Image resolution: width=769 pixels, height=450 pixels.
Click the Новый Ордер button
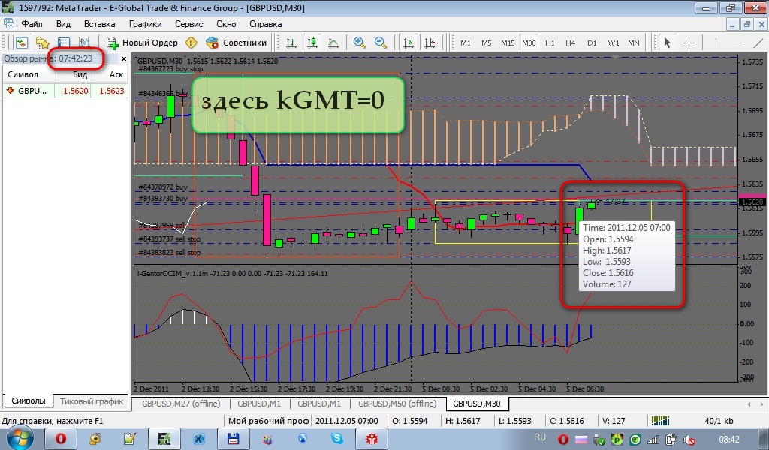[142, 43]
